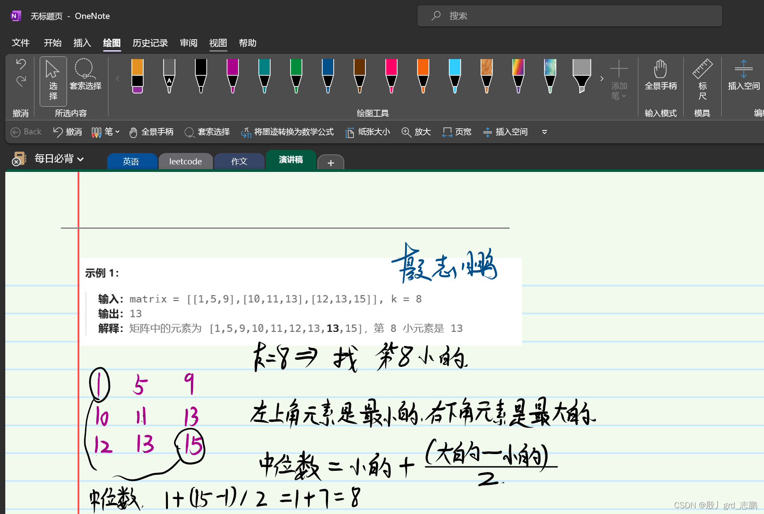Select the brown pen
Viewport: 764px width, 514px height.
[360, 76]
